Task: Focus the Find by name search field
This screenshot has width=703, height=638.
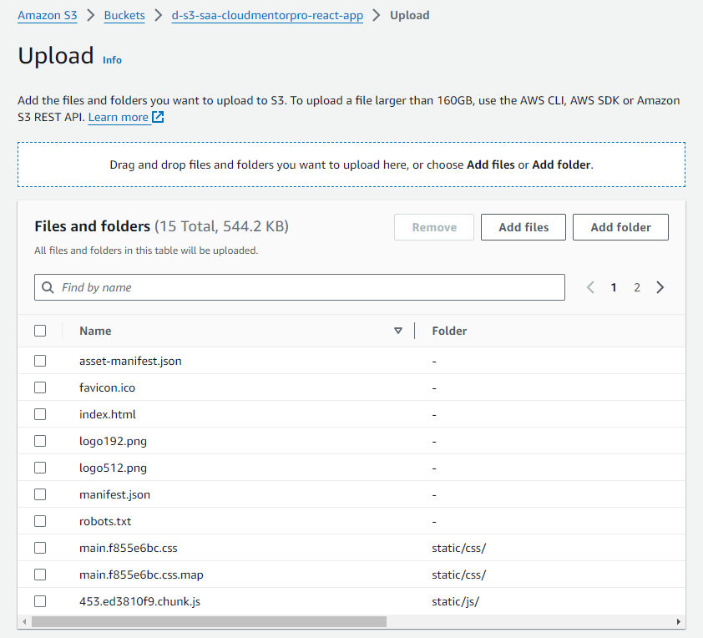Action: [x=309, y=287]
